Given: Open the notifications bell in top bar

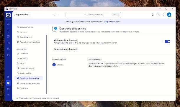Looking at the screenshot, I should point(163,15).
